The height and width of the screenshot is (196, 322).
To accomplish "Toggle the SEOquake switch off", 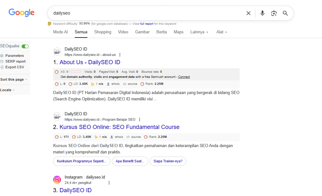I will pos(25,46).
